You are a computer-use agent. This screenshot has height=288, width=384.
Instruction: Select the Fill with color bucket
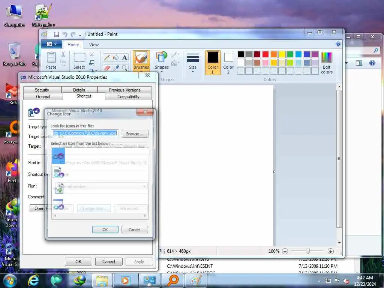point(115,57)
